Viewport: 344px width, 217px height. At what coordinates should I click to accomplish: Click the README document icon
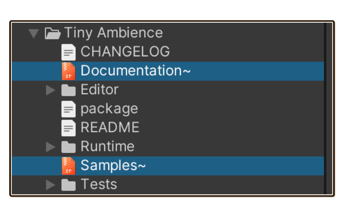68,128
